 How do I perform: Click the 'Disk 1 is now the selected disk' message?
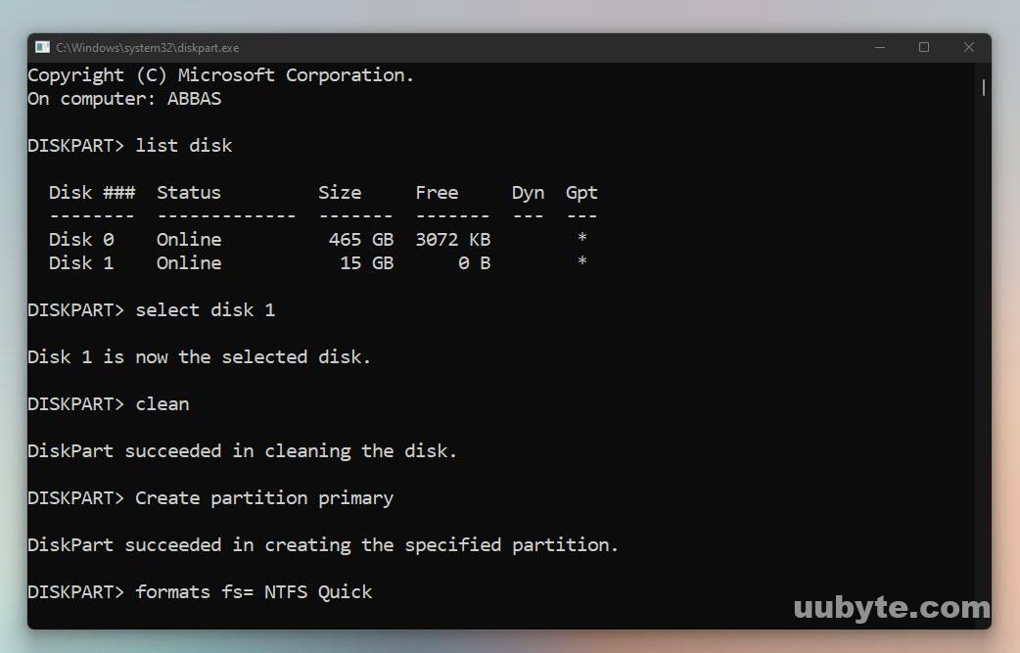(x=198, y=356)
